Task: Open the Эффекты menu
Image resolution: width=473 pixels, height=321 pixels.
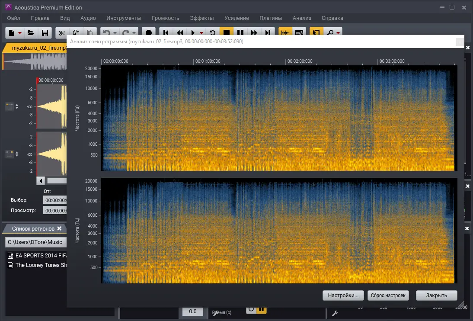Action: click(202, 18)
